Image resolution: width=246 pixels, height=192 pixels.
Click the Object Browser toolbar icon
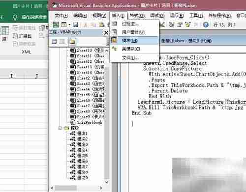point(187,25)
